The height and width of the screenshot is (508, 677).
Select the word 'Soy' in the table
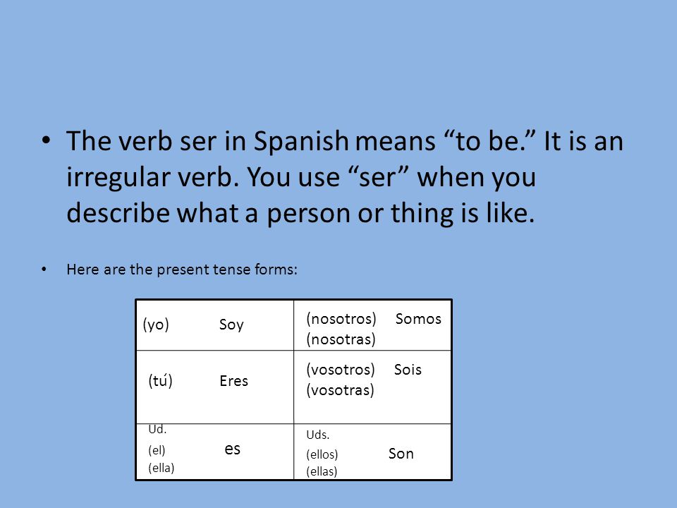(x=231, y=325)
